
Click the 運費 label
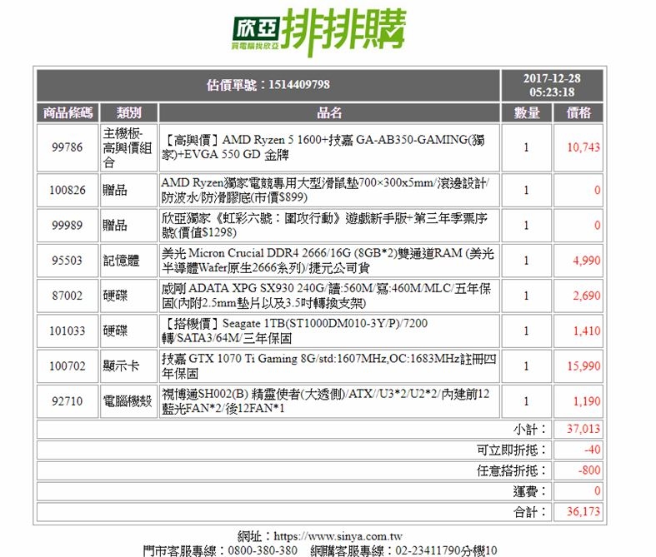click(529, 491)
